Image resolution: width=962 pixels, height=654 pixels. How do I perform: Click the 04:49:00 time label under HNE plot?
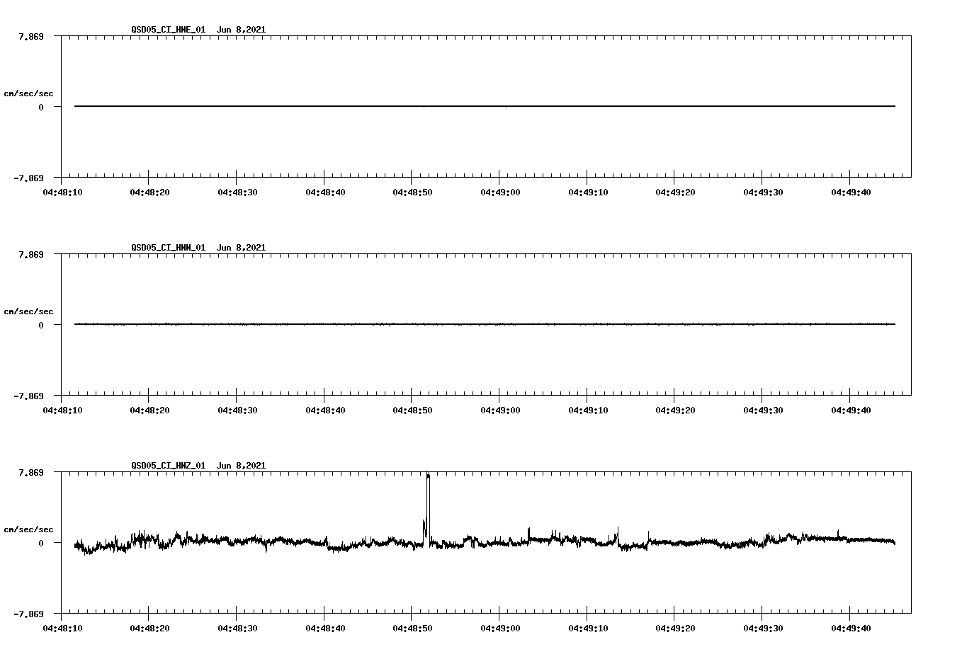500,192
